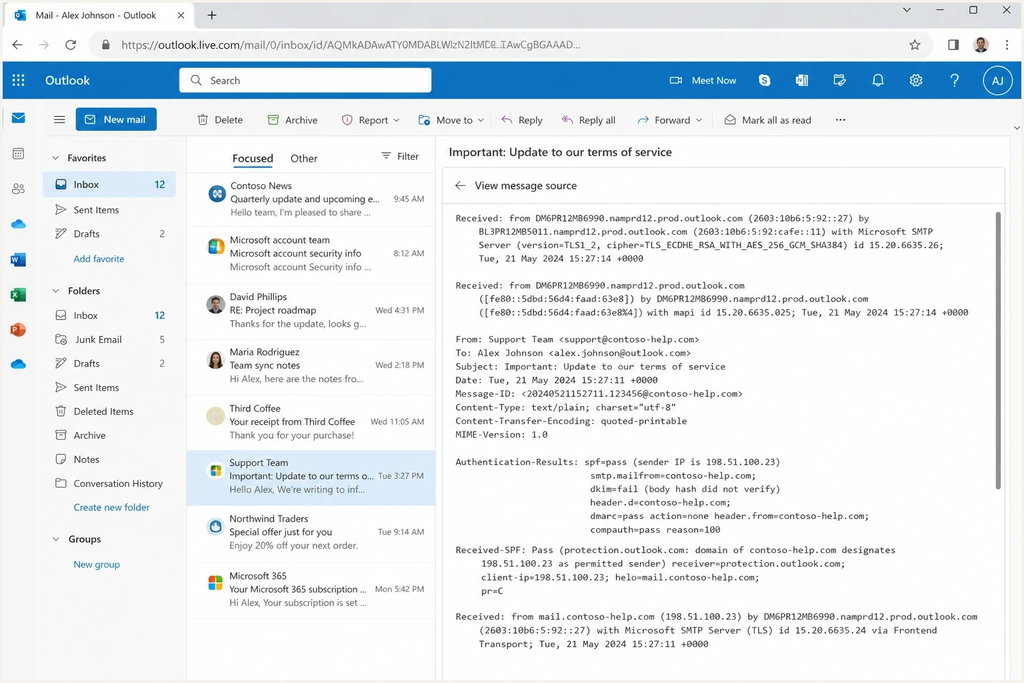The height and width of the screenshot is (683, 1024).
Task: Go back from View message source
Action: (x=460, y=185)
